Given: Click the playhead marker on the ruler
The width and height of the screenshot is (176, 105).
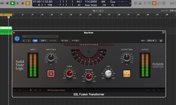Looking at the screenshot, I should coord(9,17).
